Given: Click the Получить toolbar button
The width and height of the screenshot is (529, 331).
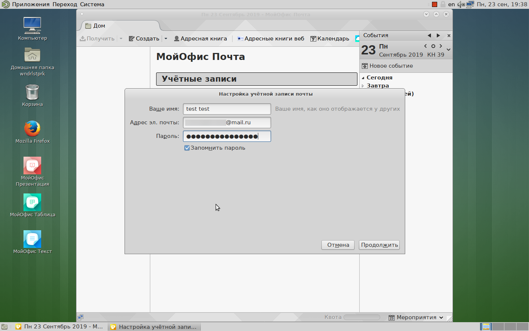Looking at the screenshot, I should point(97,39).
